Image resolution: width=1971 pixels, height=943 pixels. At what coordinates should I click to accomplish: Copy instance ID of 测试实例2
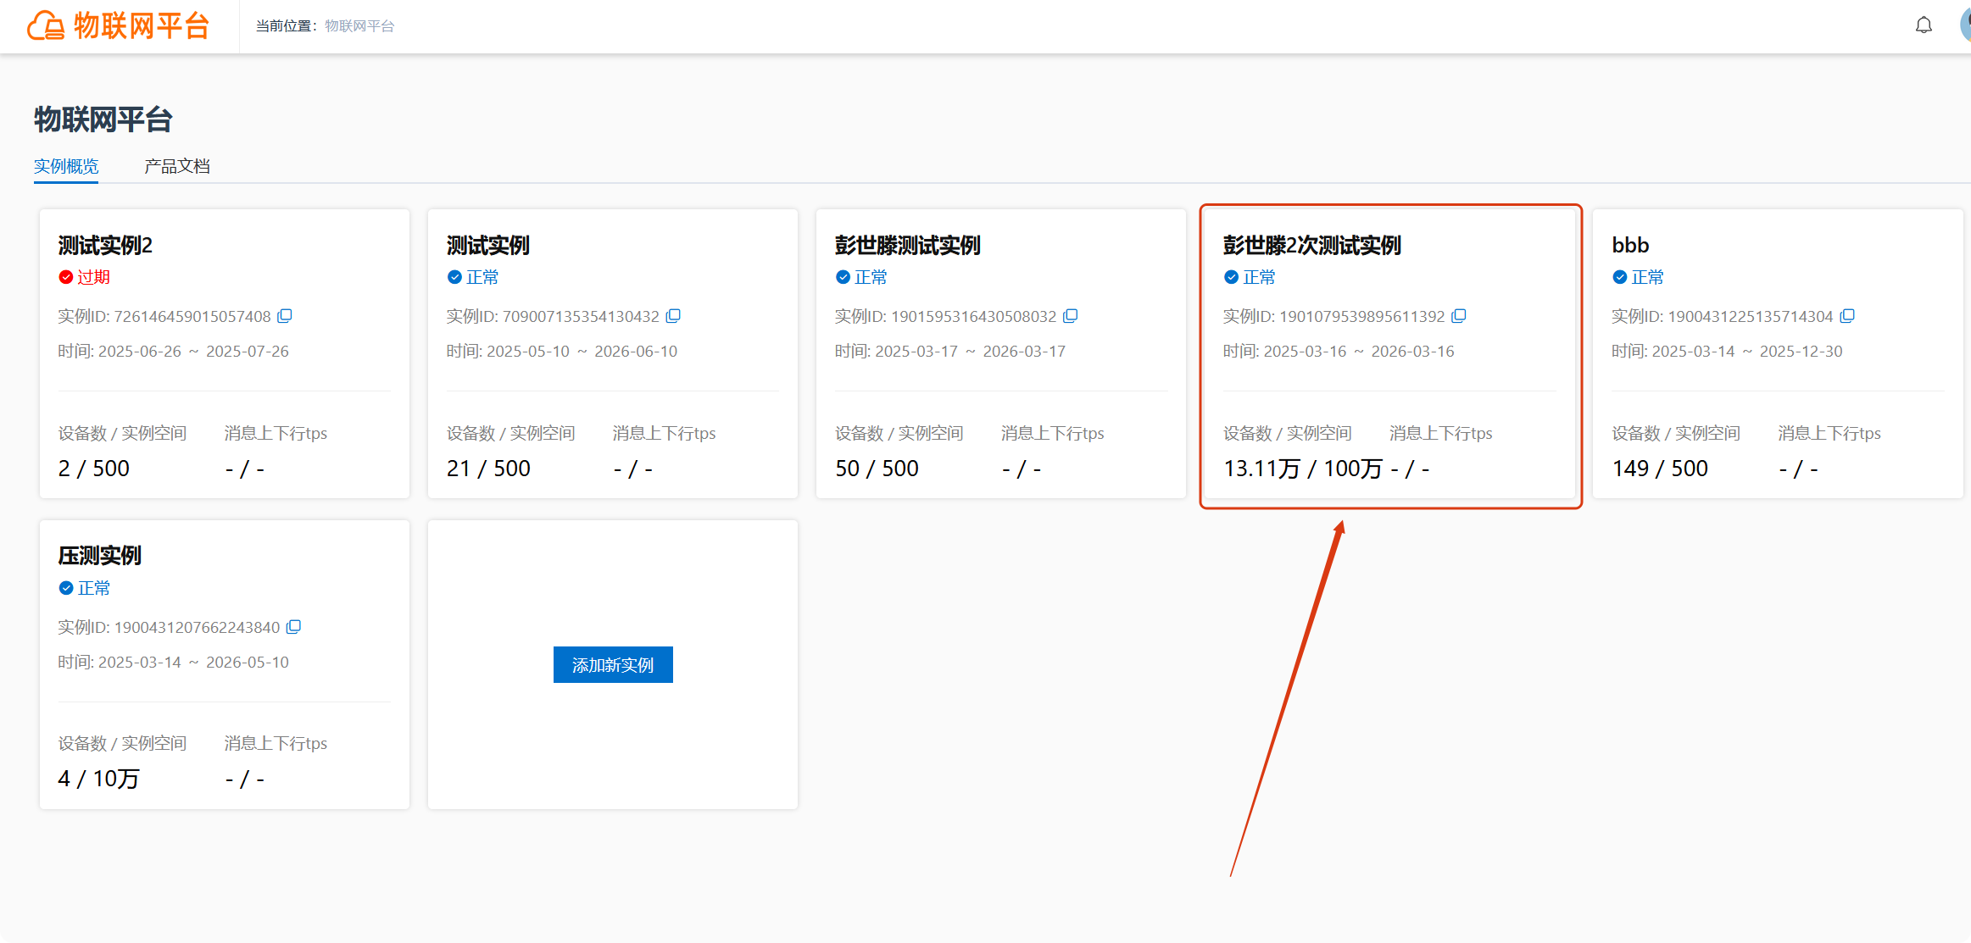click(x=285, y=316)
